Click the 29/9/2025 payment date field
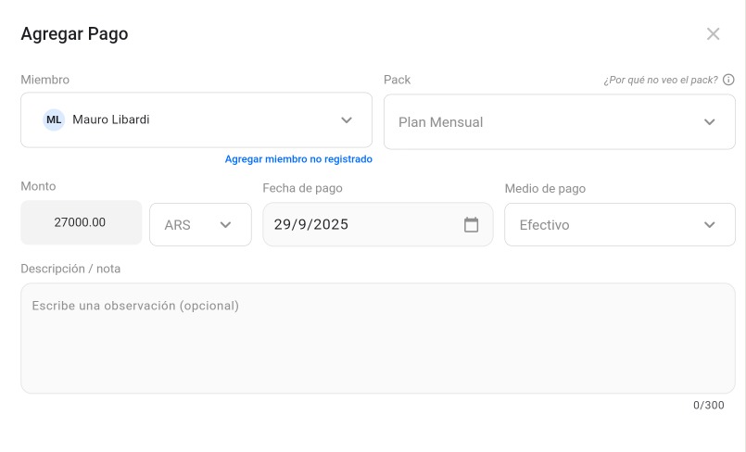The width and height of the screenshot is (746, 452). (x=361, y=224)
